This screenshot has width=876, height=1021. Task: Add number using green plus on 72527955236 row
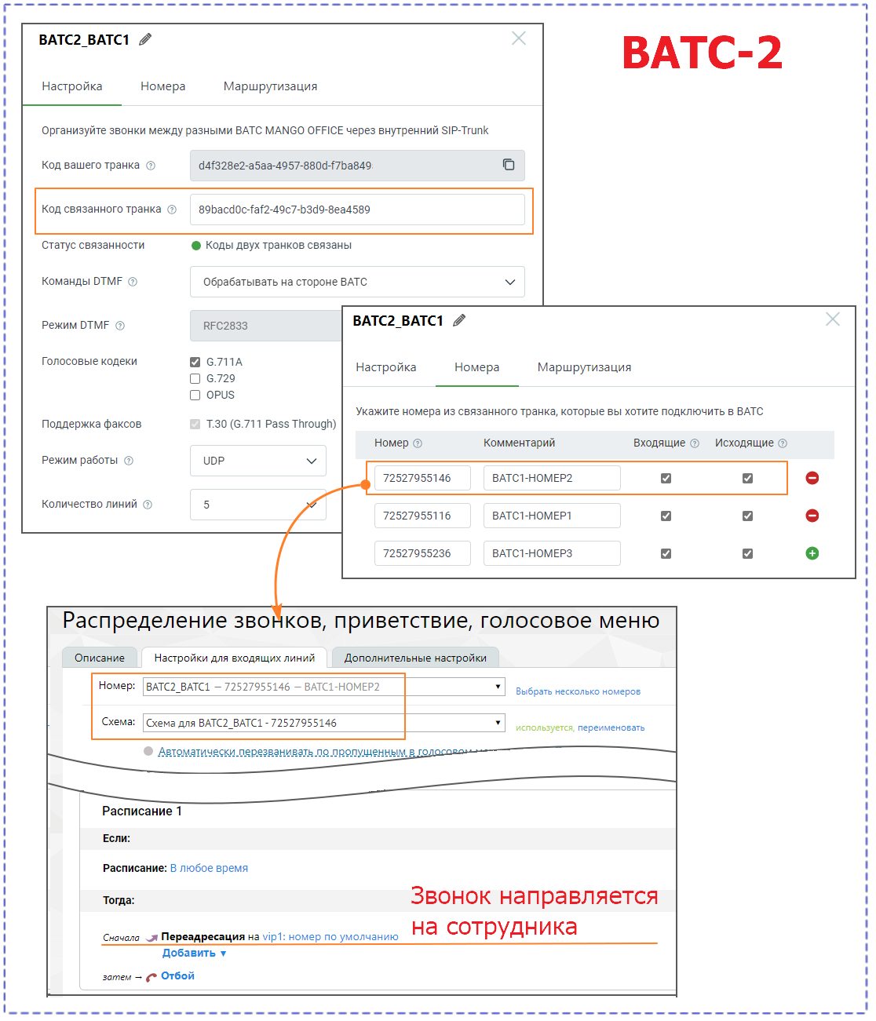coord(812,553)
